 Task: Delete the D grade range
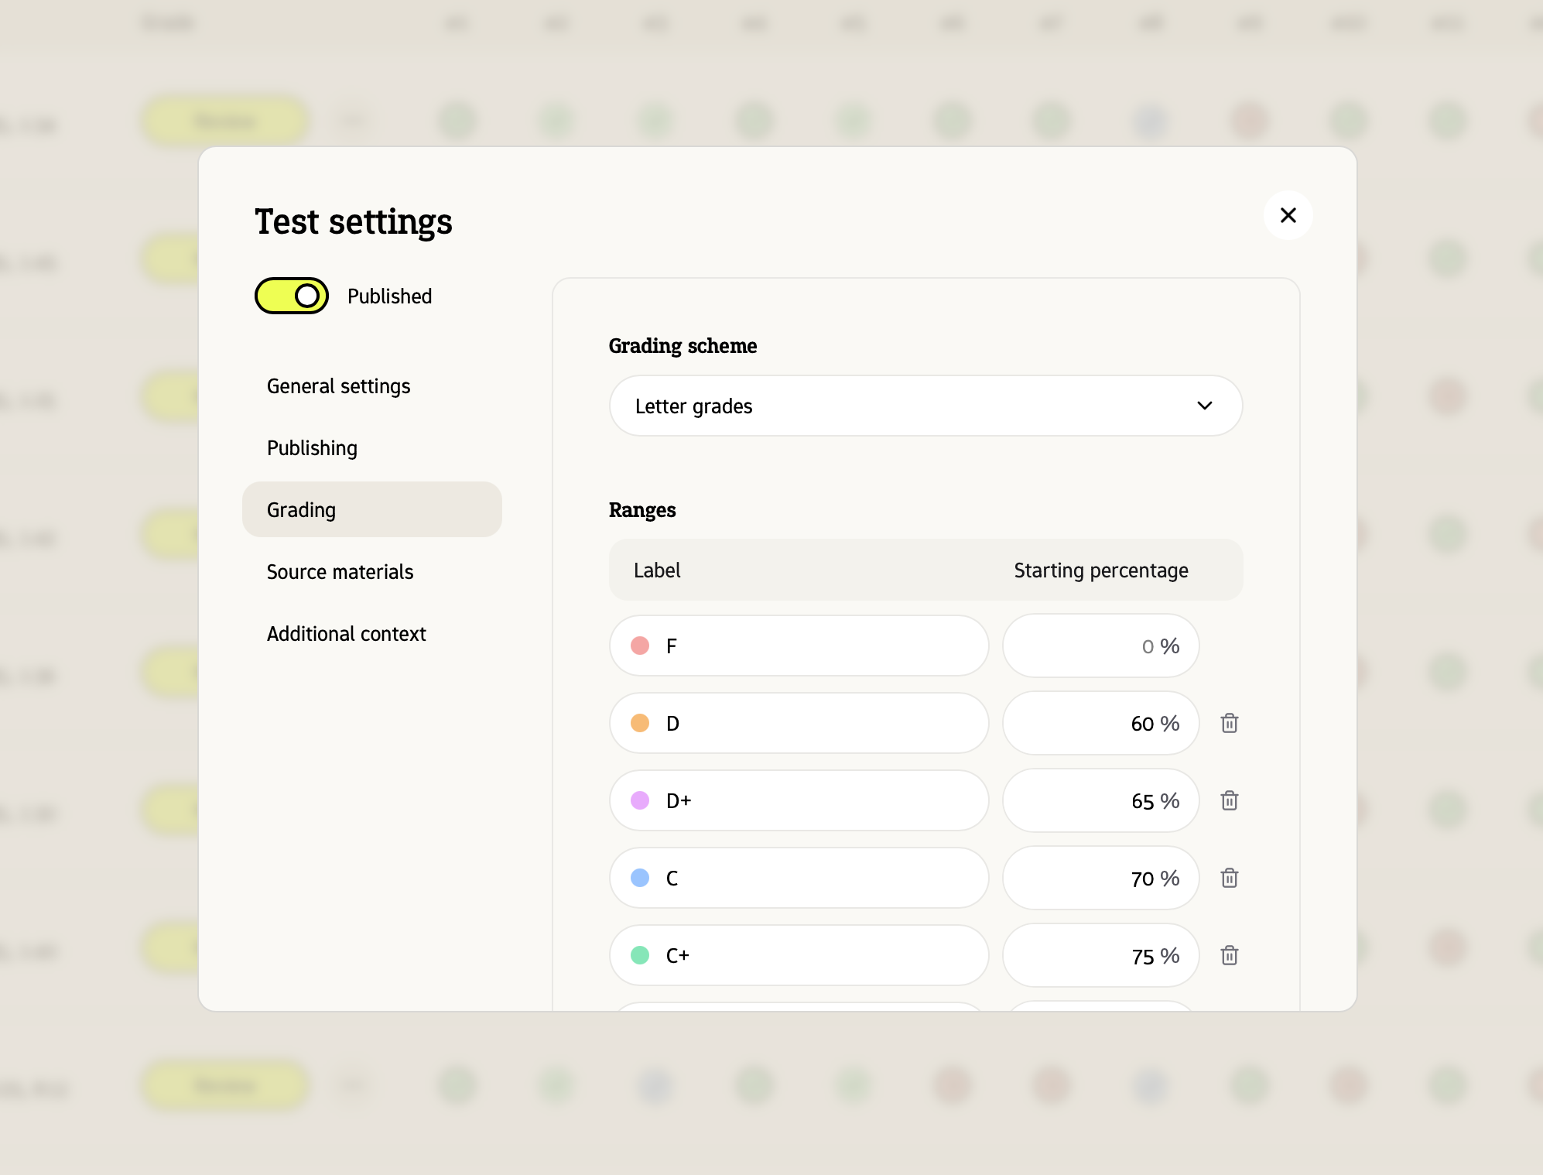(1229, 723)
